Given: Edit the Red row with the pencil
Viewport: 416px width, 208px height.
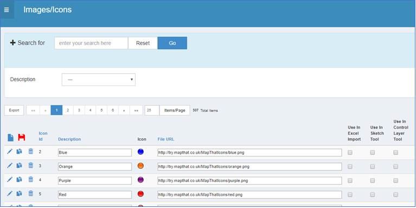Looking at the screenshot, I should (10, 193).
